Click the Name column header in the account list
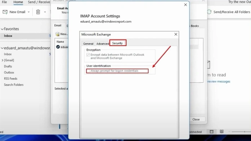This screenshot has width=251, height=141. point(60,42)
